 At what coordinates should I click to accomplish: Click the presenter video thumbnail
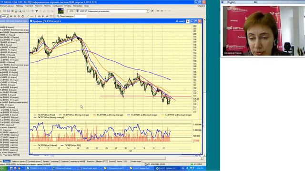tap(264, 31)
